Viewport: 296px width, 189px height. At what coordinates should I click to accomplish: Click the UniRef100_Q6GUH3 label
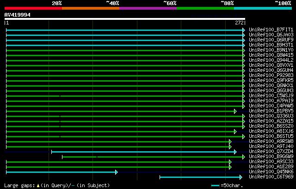coord(271,91)
